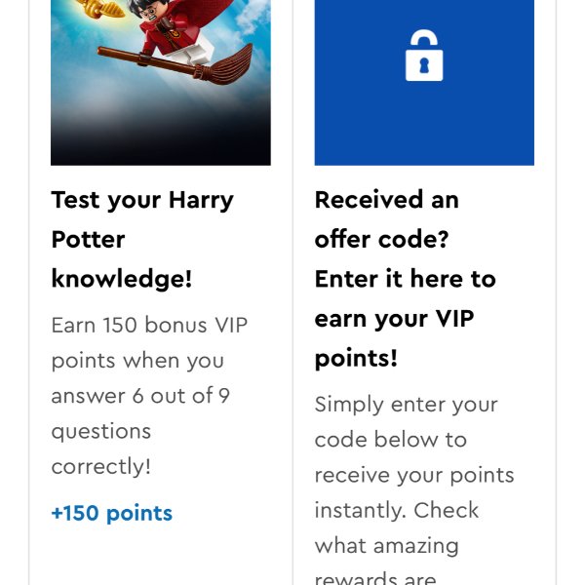Click the 'Earn 150 bonus VIP' text
585x585 pixels.
point(149,325)
